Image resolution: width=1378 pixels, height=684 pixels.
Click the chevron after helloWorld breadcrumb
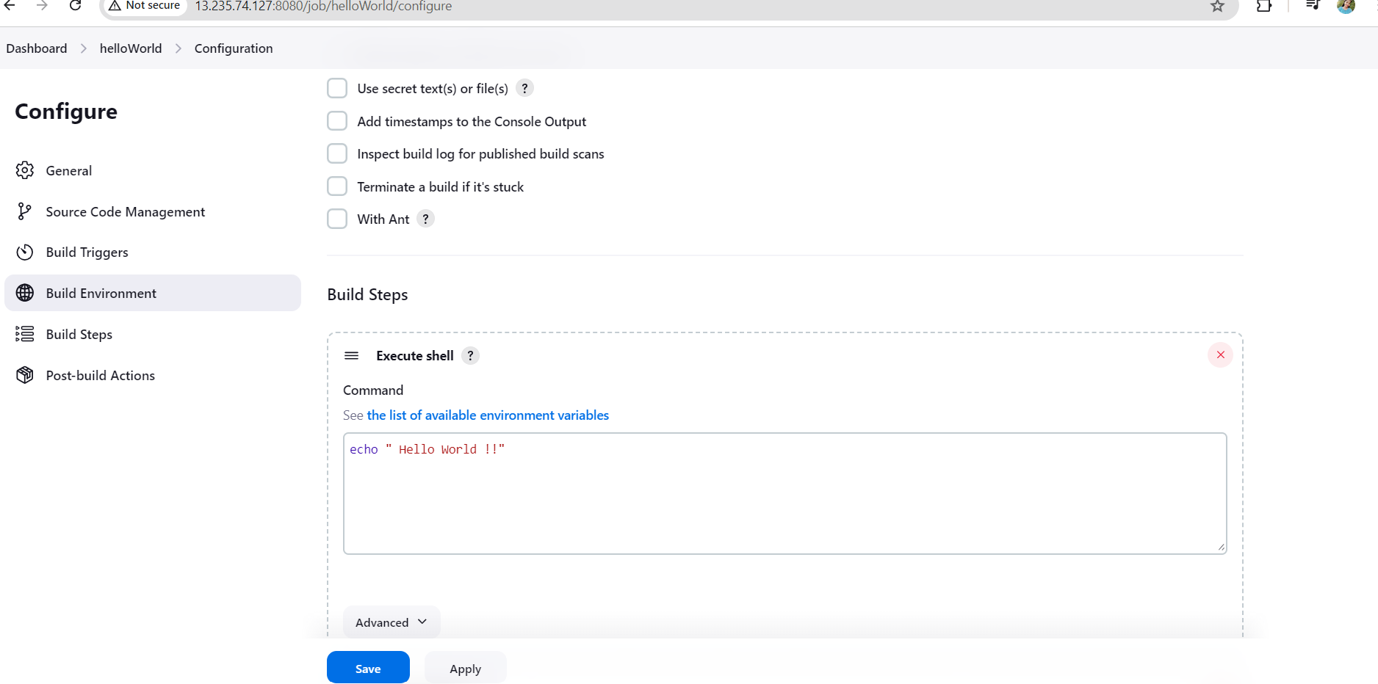pos(178,48)
